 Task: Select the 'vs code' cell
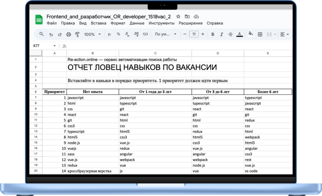268,171
